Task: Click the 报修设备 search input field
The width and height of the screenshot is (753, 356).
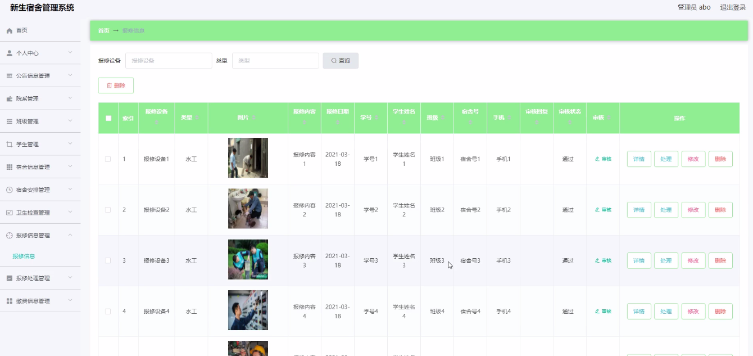Action: click(169, 61)
